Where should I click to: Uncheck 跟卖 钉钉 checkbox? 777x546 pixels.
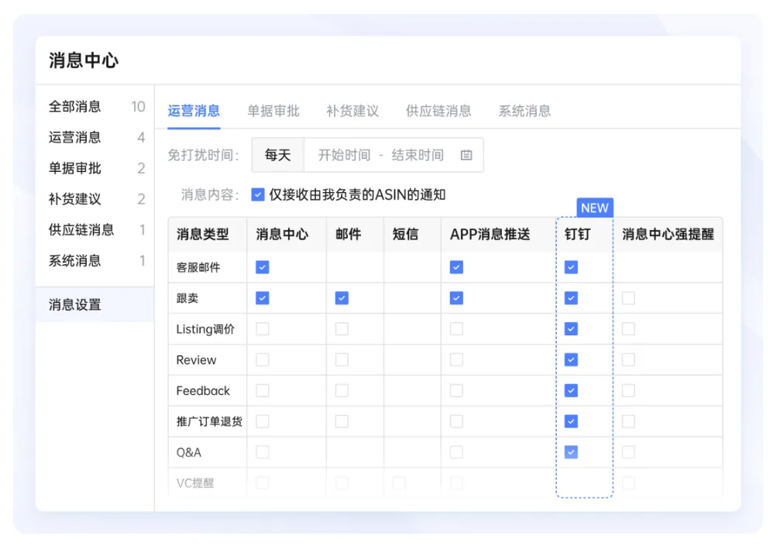tap(571, 298)
